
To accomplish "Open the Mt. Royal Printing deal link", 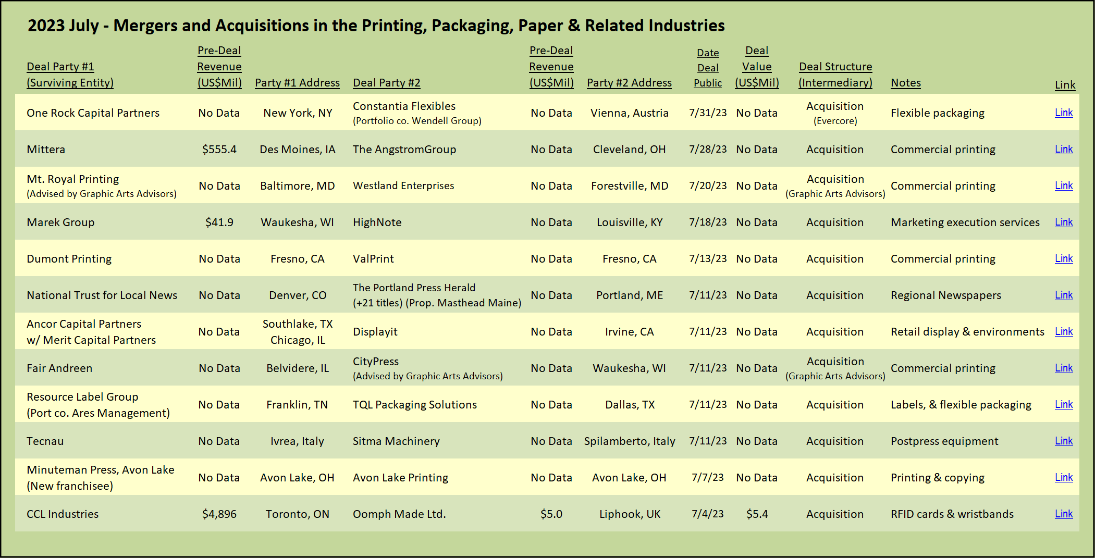I will pyautogui.click(x=1063, y=185).
